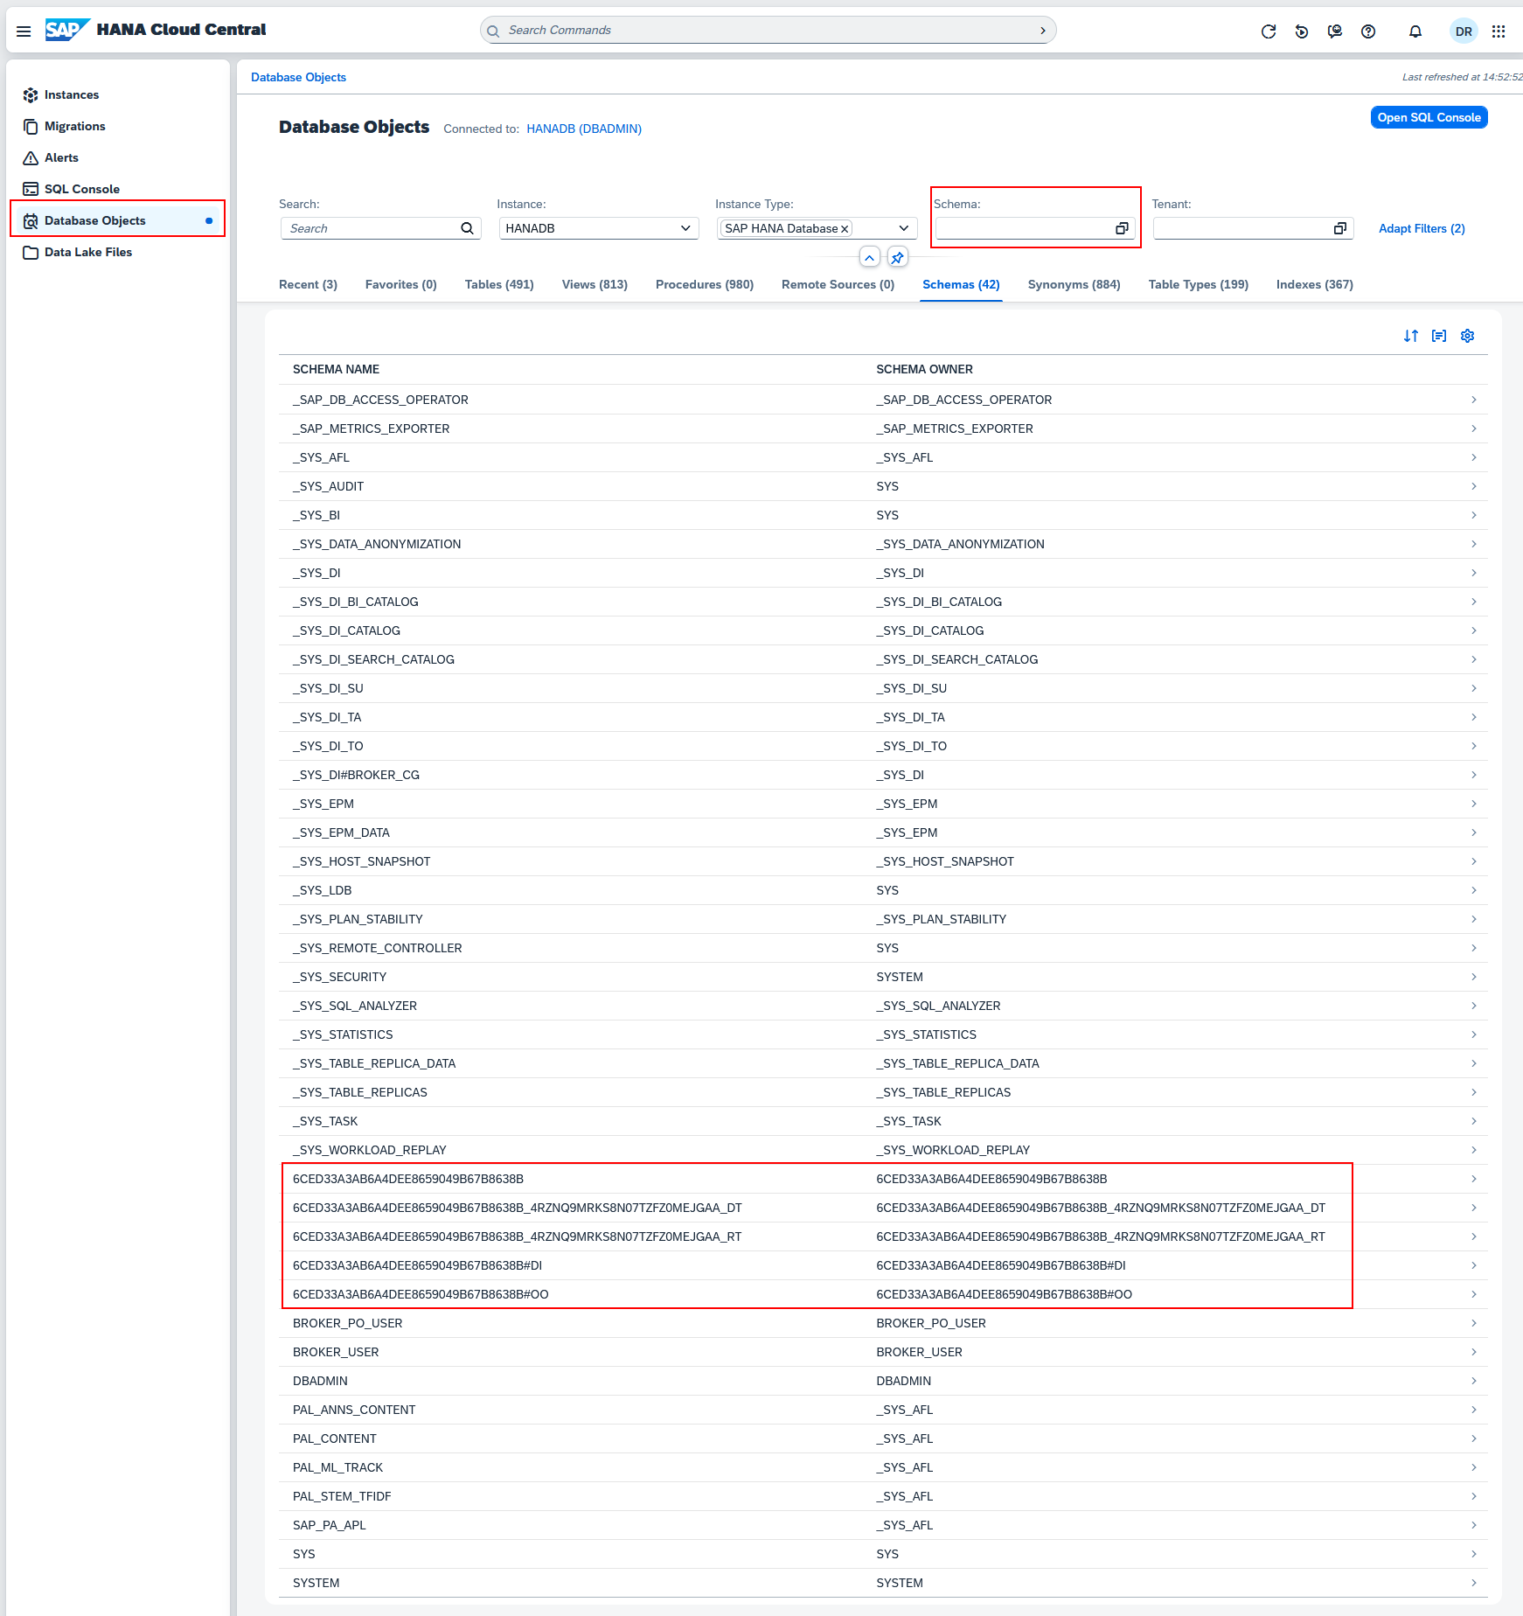Switch to the Synonyms (884) tab
1523x1616 pixels.
tap(1074, 284)
